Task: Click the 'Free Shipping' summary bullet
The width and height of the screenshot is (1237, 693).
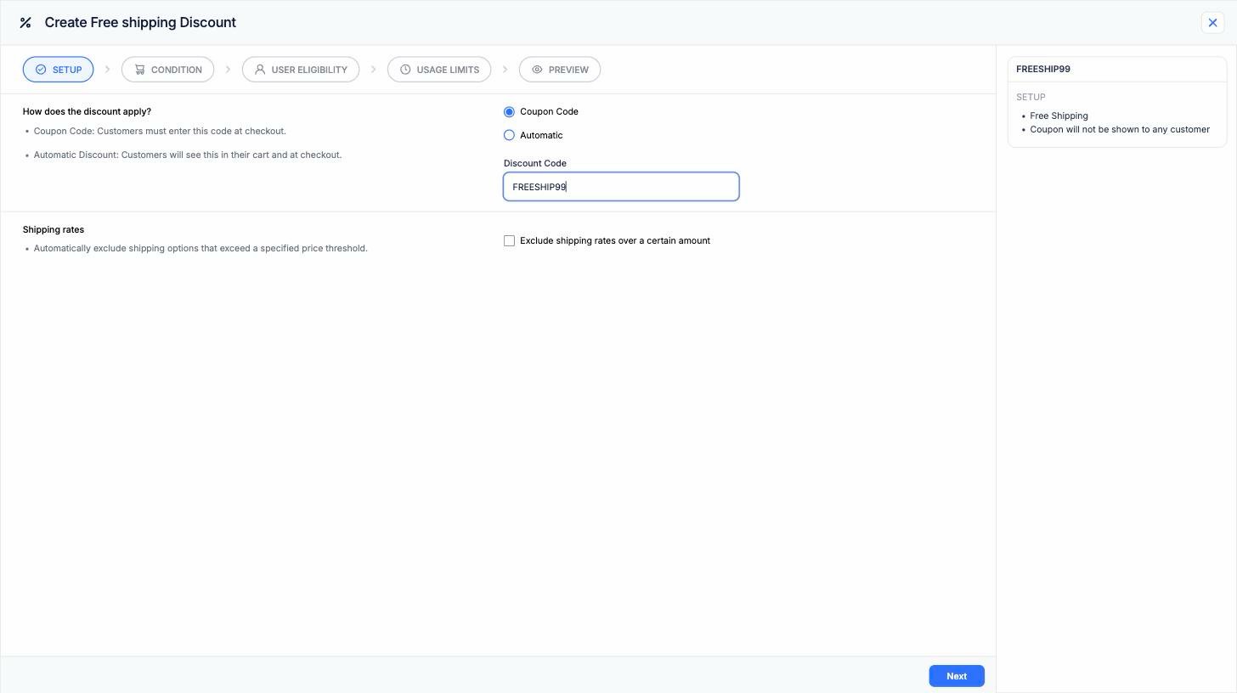Action: (x=1059, y=116)
